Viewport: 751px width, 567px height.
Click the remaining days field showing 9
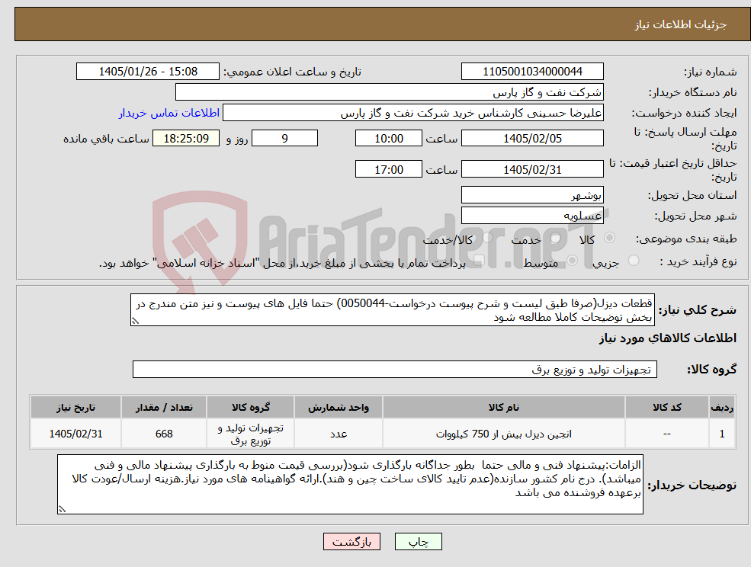(284, 139)
